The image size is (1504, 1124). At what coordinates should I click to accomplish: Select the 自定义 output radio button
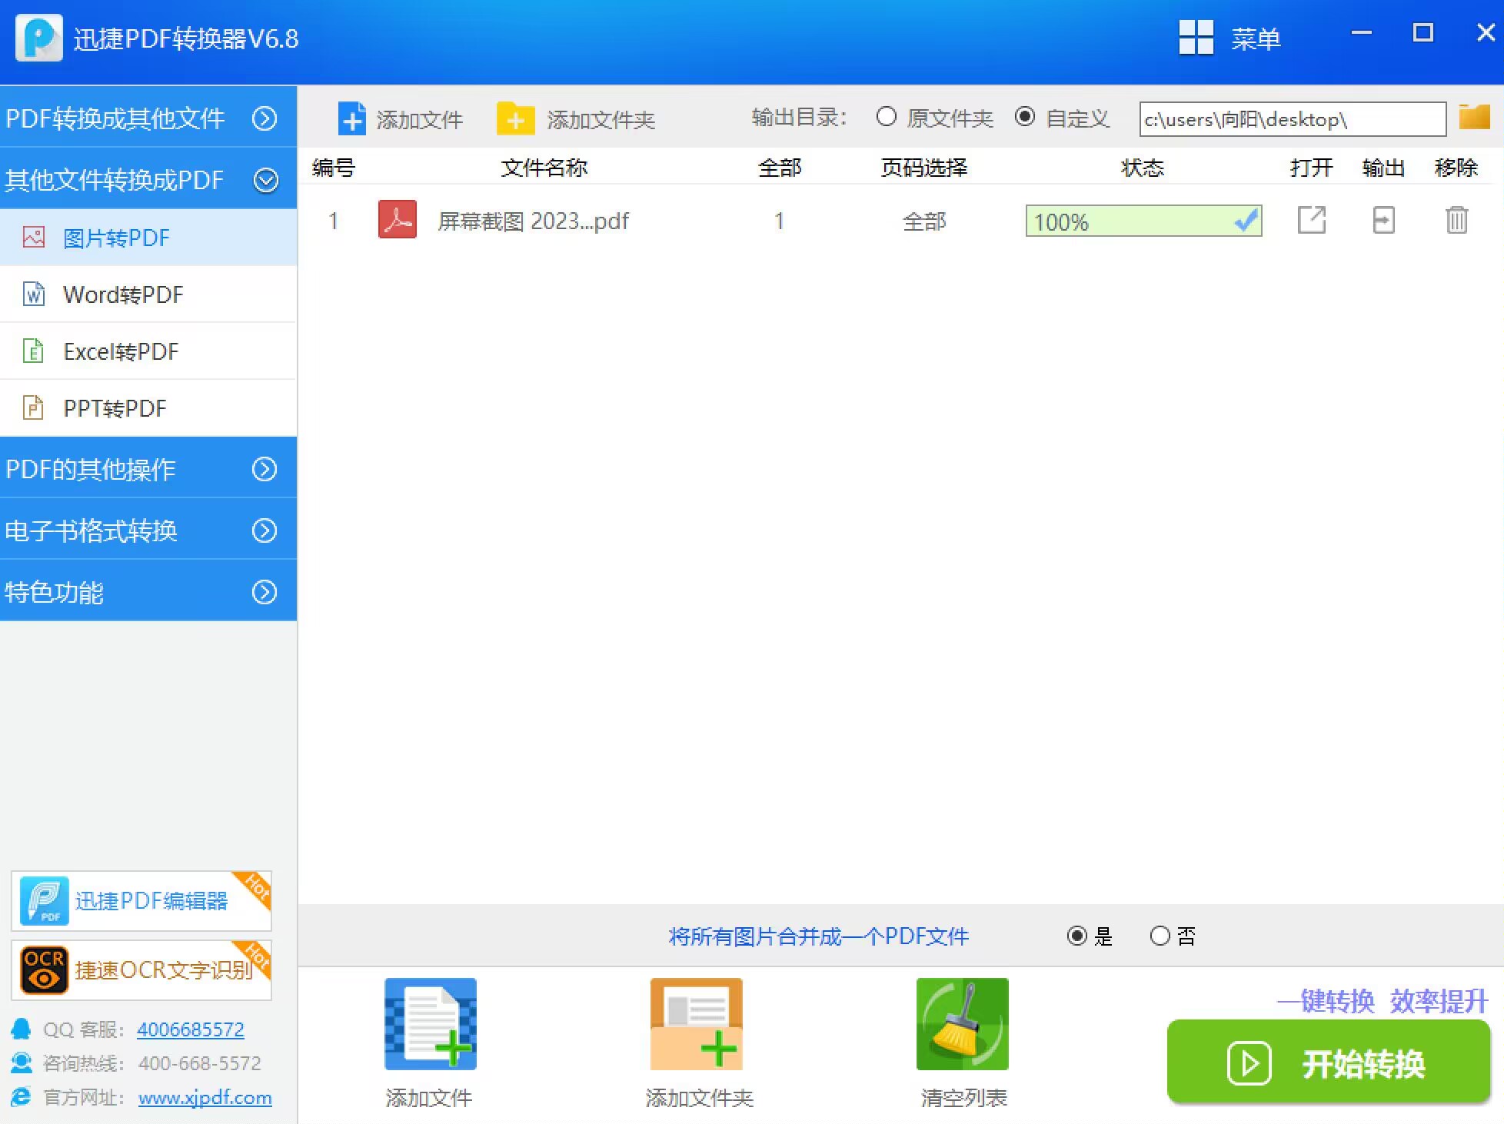(x=1025, y=117)
